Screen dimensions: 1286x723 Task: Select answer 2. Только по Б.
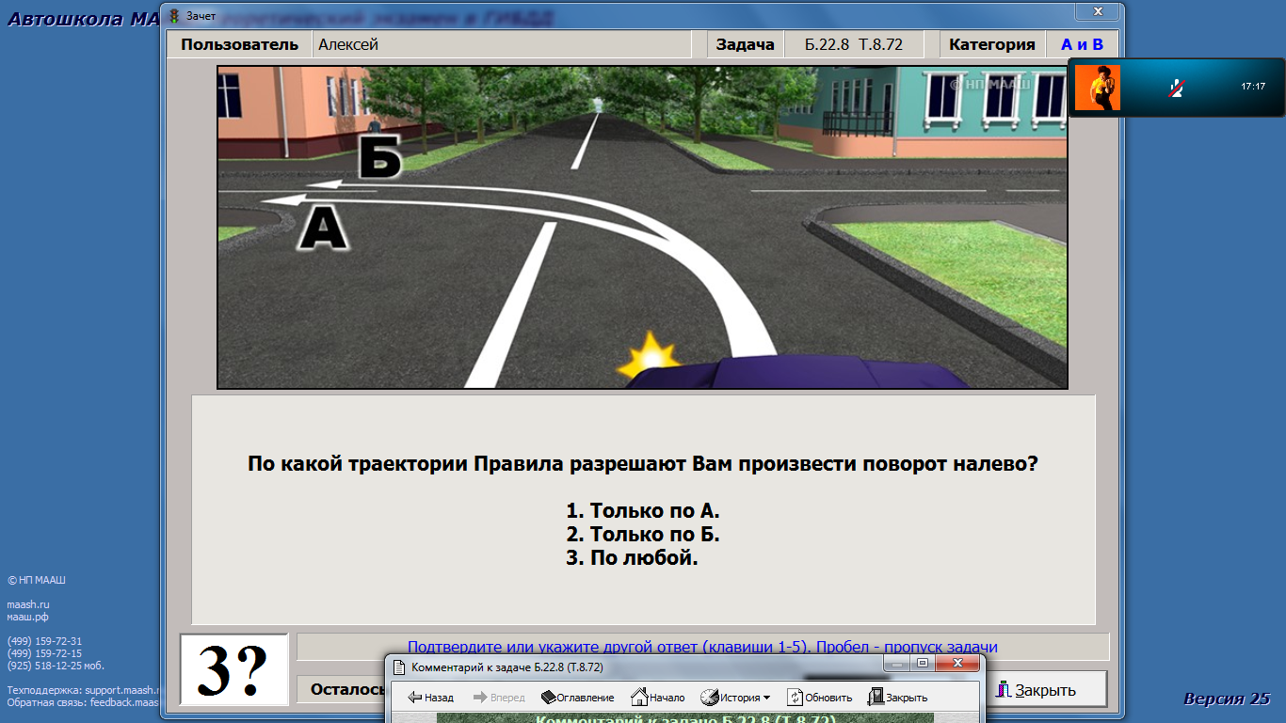coord(643,535)
